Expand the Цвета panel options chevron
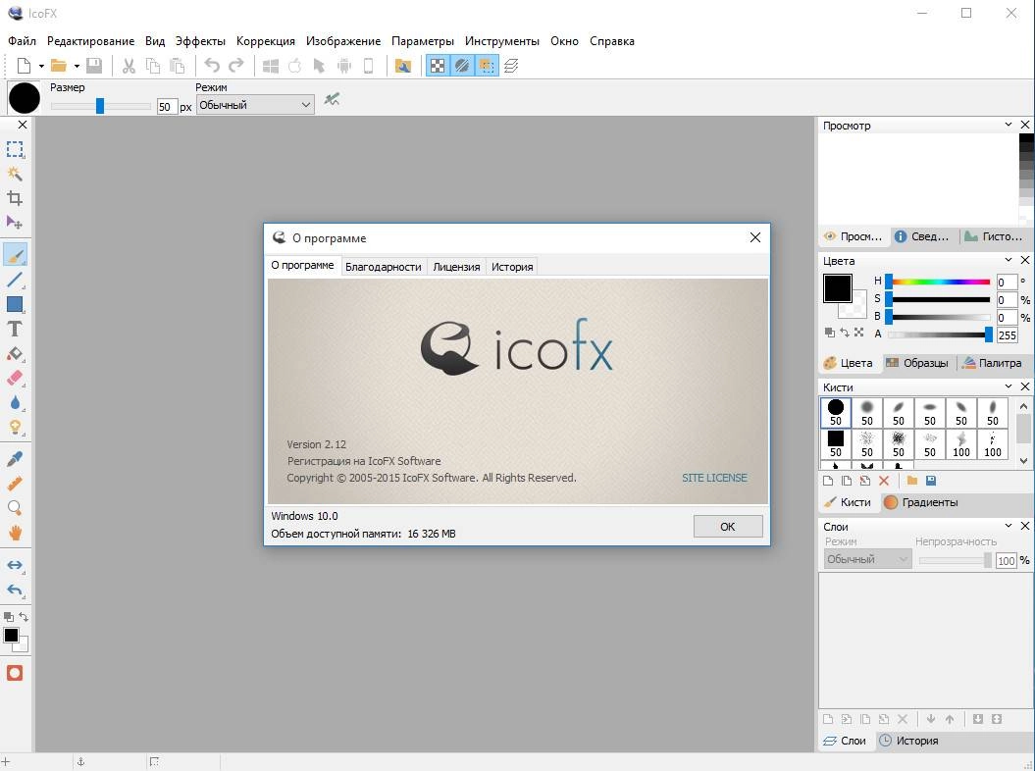Viewport: 1035px width, 771px height. [x=1008, y=260]
